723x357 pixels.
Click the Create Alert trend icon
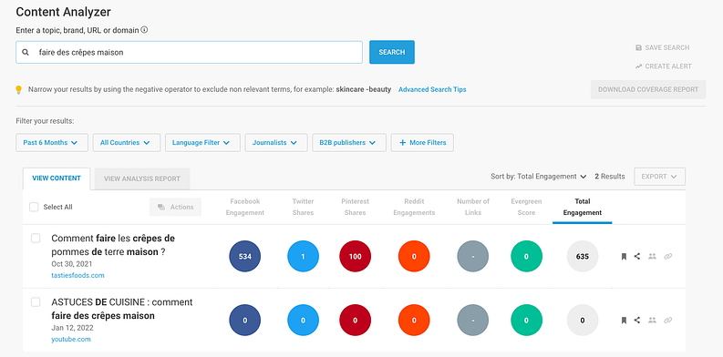pyautogui.click(x=638, y=66)
